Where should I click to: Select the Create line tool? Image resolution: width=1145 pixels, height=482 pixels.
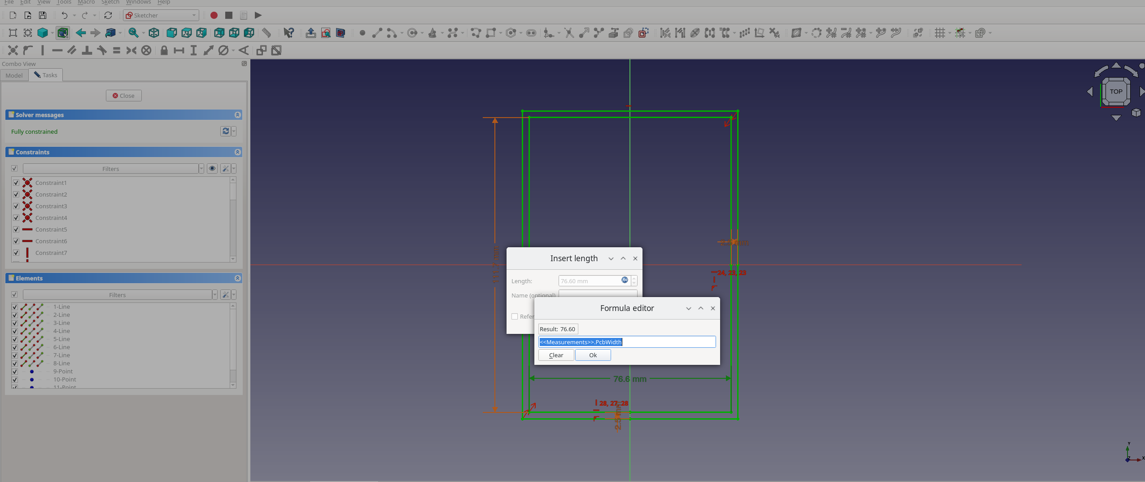coord(376,33)
